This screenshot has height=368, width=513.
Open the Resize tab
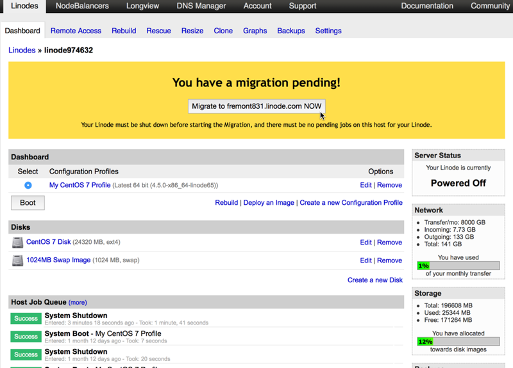click(x=192, y=31)
